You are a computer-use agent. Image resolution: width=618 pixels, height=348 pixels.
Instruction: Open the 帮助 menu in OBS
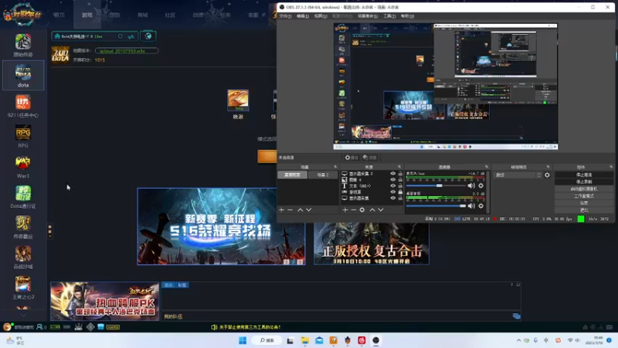pos(407,16)
